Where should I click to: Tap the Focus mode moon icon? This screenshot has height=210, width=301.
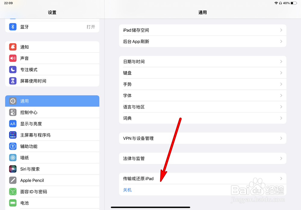coord(13,69)
